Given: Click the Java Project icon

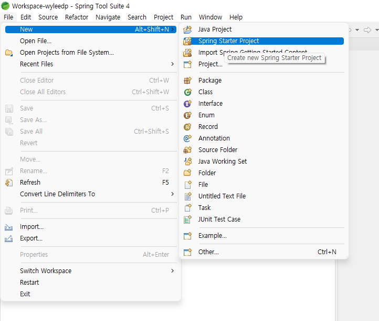Looking at the screenshot, I should [187, 29].
